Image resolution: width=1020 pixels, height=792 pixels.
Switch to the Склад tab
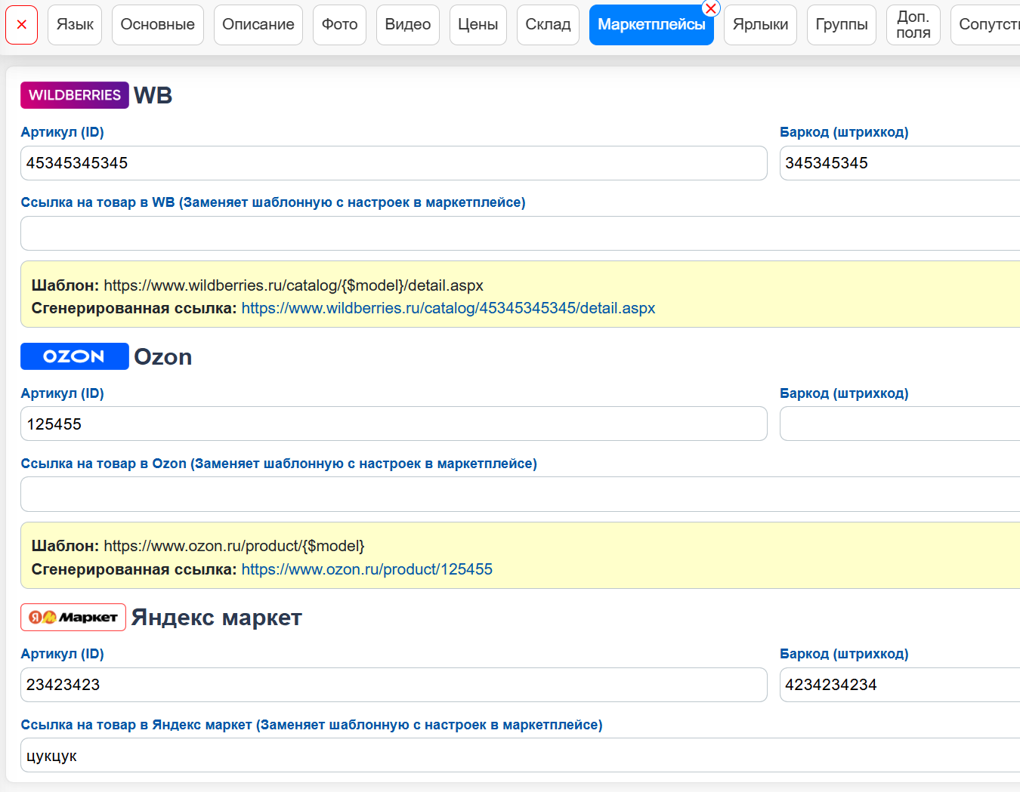pyautogui.click(x=549, y=24)
